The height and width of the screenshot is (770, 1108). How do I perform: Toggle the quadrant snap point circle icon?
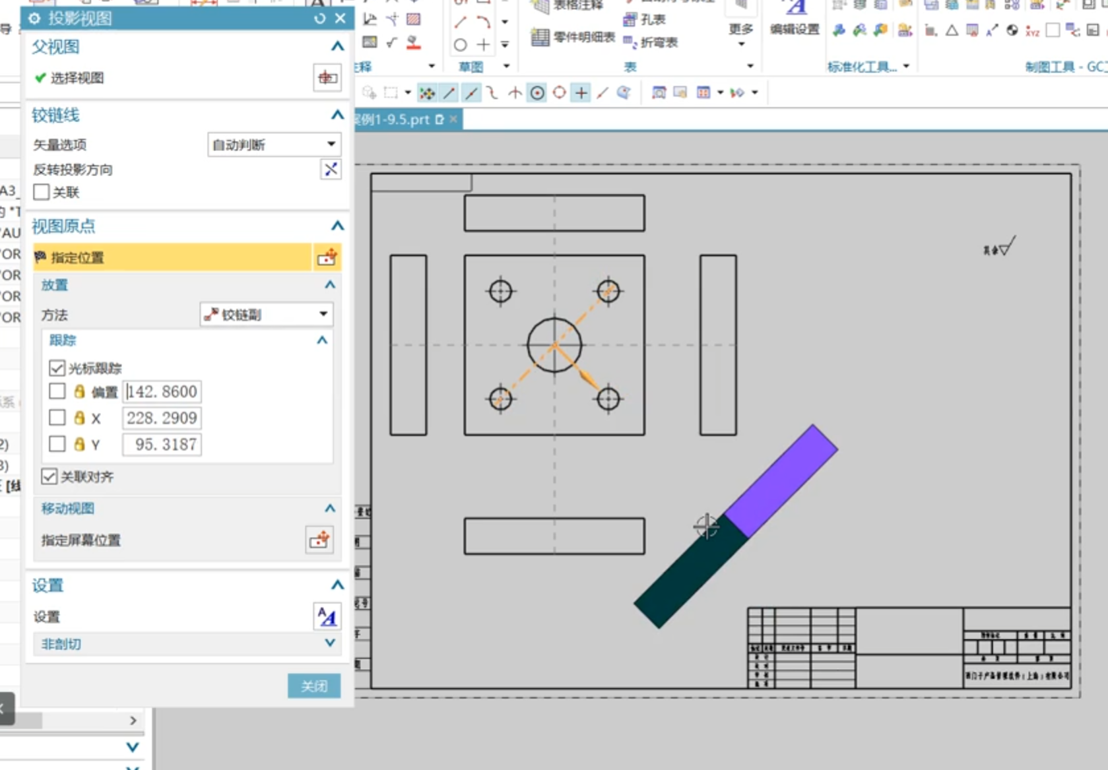pyautogui.click(x=559, y=93)
